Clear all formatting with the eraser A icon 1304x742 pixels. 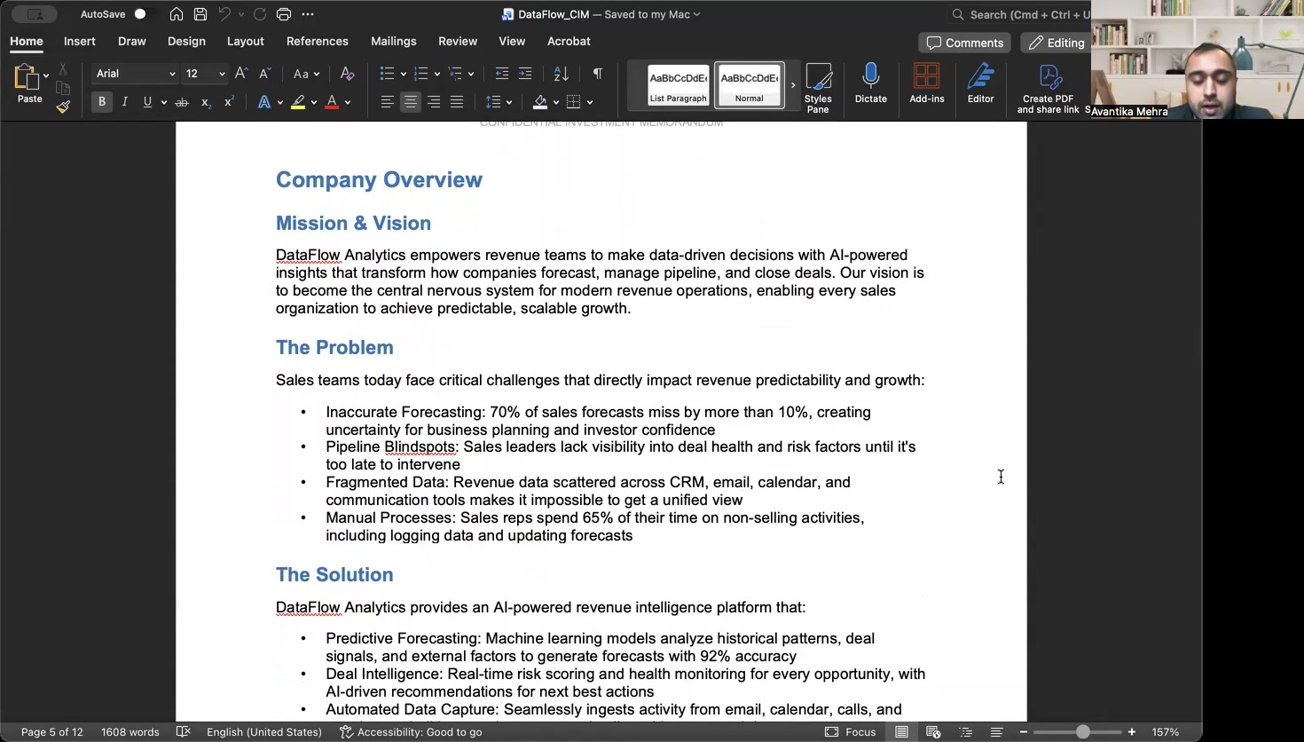[x=347, y=74]
